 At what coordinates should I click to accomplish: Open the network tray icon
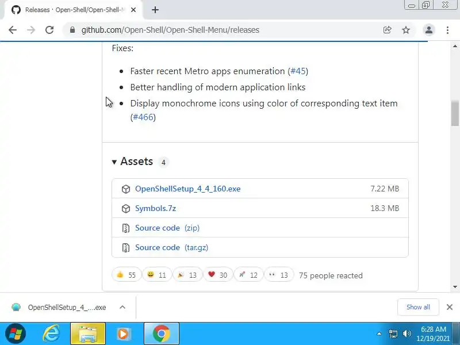point(393,333)
